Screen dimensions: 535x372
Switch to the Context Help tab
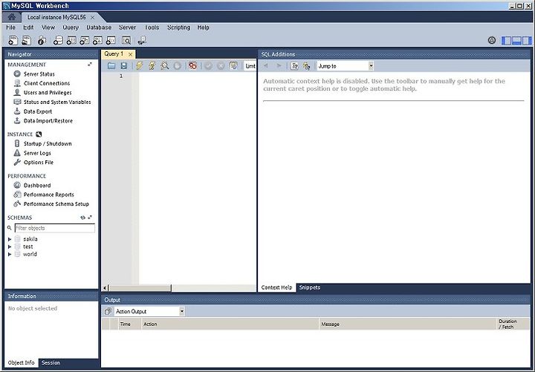tap(276, 287)
